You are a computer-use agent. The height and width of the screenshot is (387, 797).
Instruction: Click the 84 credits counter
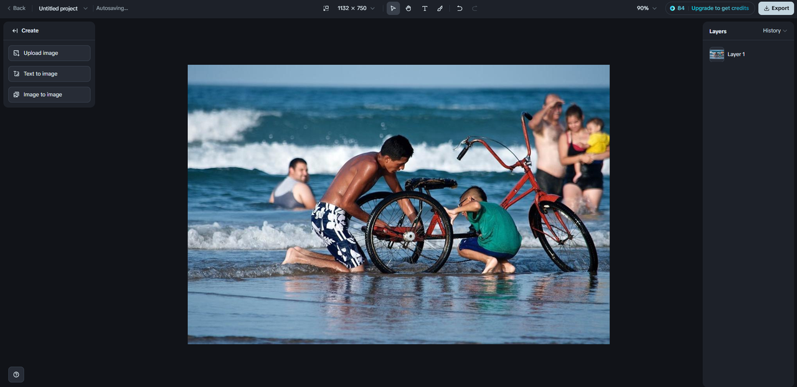[677, 8]
